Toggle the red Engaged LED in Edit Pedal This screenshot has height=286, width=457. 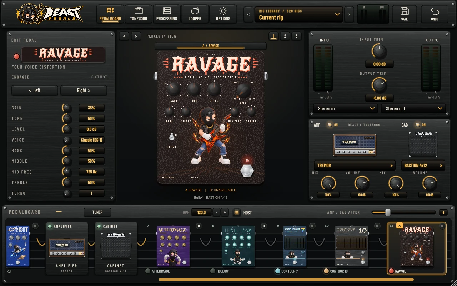16,56
